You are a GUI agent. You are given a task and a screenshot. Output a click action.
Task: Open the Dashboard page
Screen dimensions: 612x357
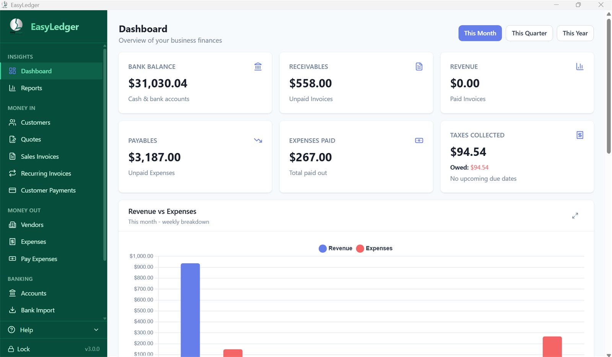(x=51, y=71)
